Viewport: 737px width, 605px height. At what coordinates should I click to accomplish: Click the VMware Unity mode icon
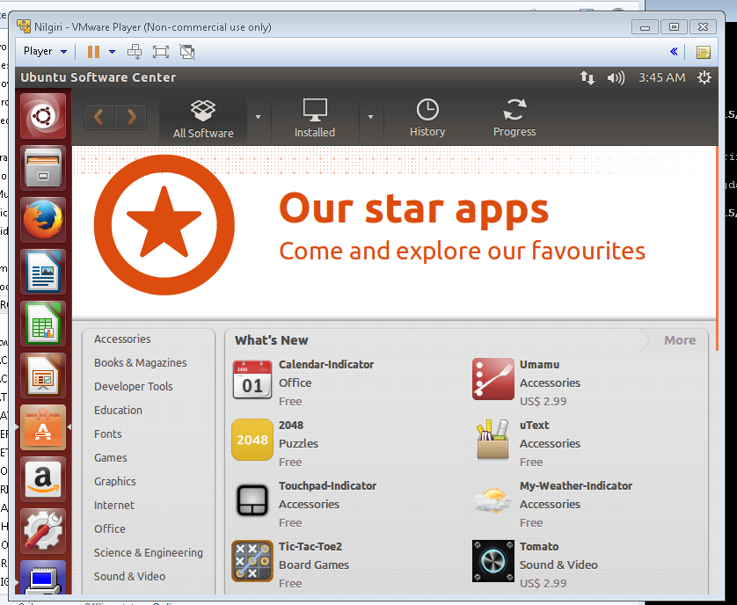(x=187, y=52)
